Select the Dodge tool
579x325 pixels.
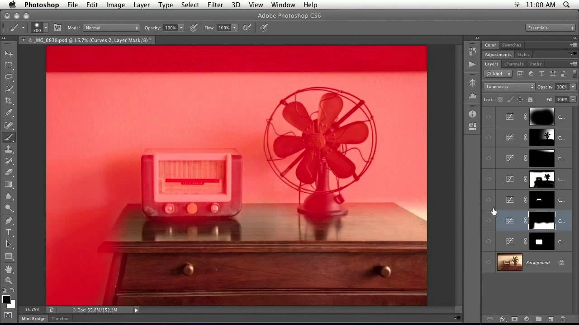pos(9,208)
